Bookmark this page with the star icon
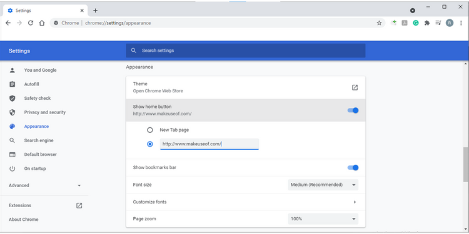 pyautogui.click(x=379, y=23)
